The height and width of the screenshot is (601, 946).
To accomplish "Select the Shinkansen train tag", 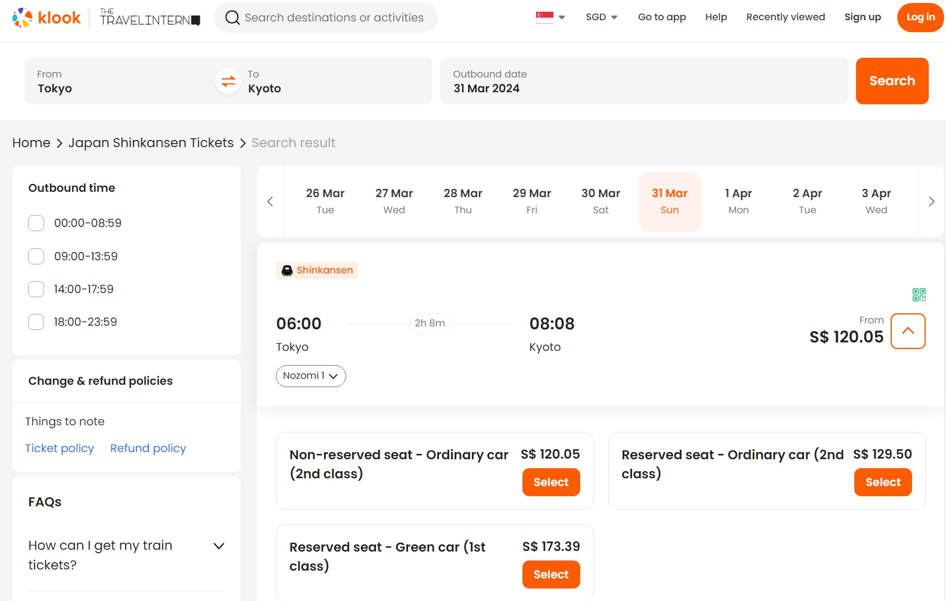I will 317,270.
